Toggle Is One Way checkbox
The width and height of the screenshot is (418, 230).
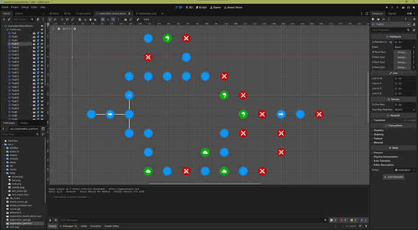pos(396,105)
